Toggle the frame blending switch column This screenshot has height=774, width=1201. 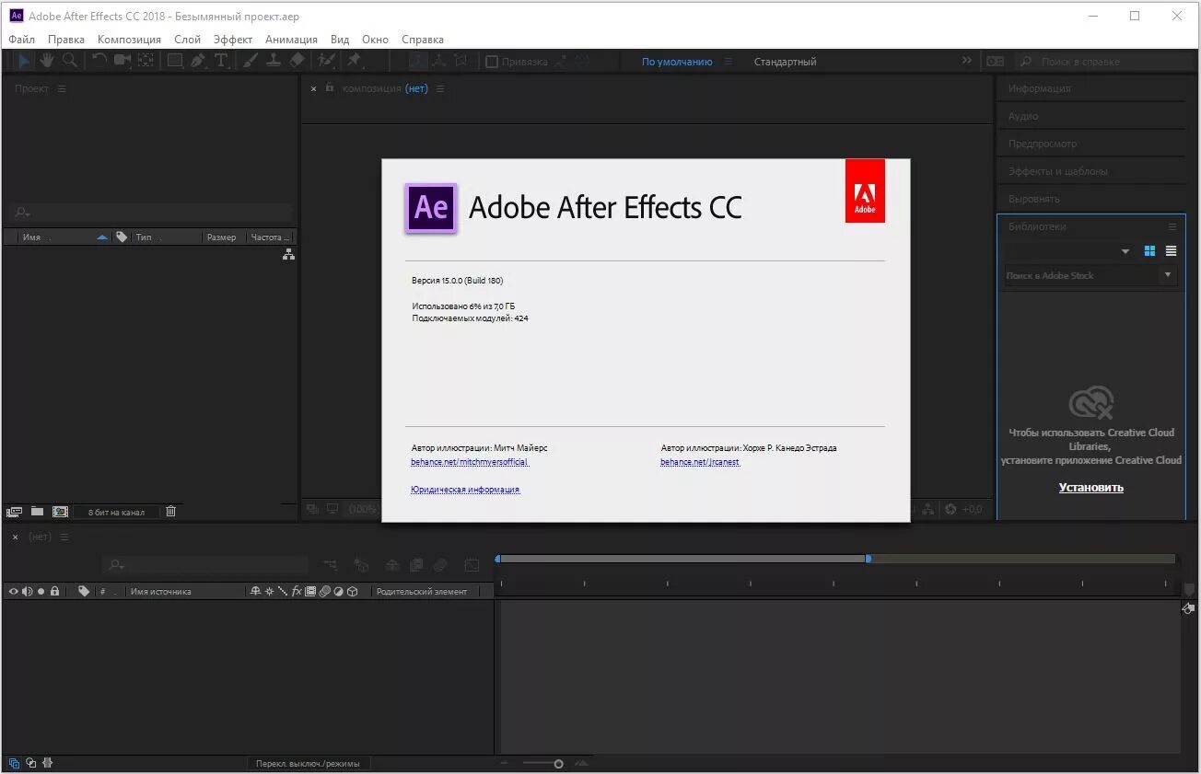310,591
